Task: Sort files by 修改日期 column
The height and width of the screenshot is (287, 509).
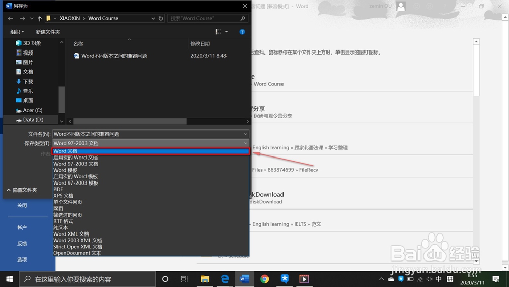Action: (200, 43)
